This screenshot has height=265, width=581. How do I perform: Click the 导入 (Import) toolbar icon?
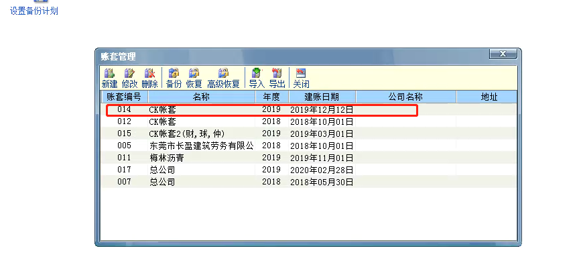(x=257, y=78)
